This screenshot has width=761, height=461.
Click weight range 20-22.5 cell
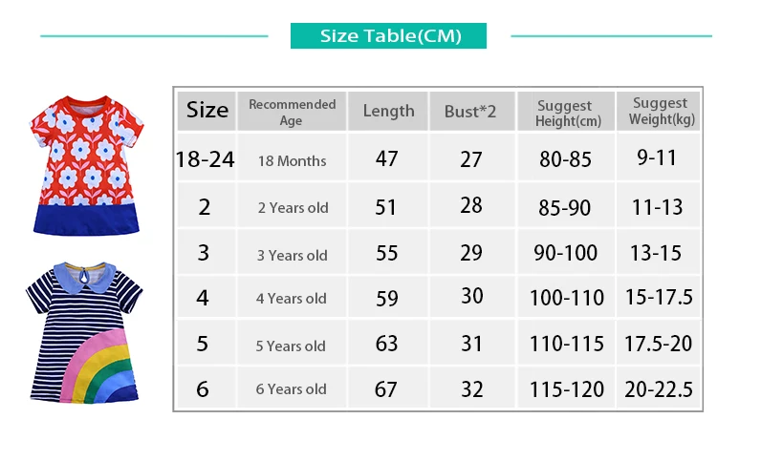click(x=659, y=388)
